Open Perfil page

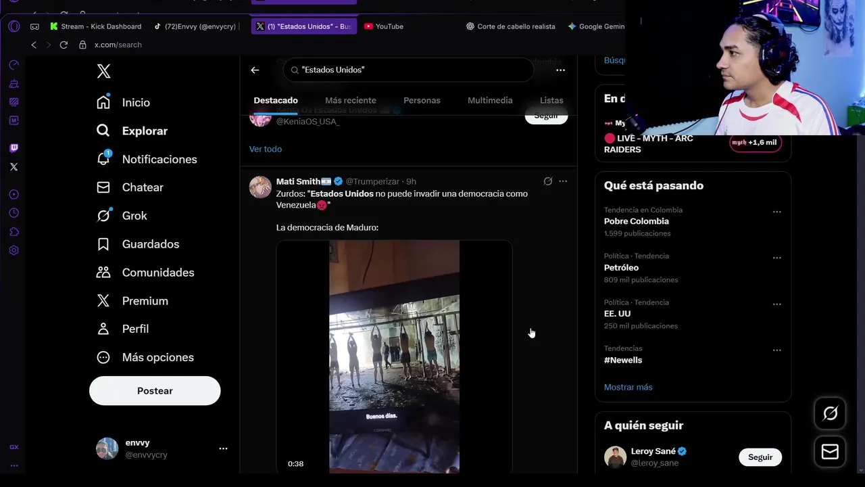click(x=122, y=329)
